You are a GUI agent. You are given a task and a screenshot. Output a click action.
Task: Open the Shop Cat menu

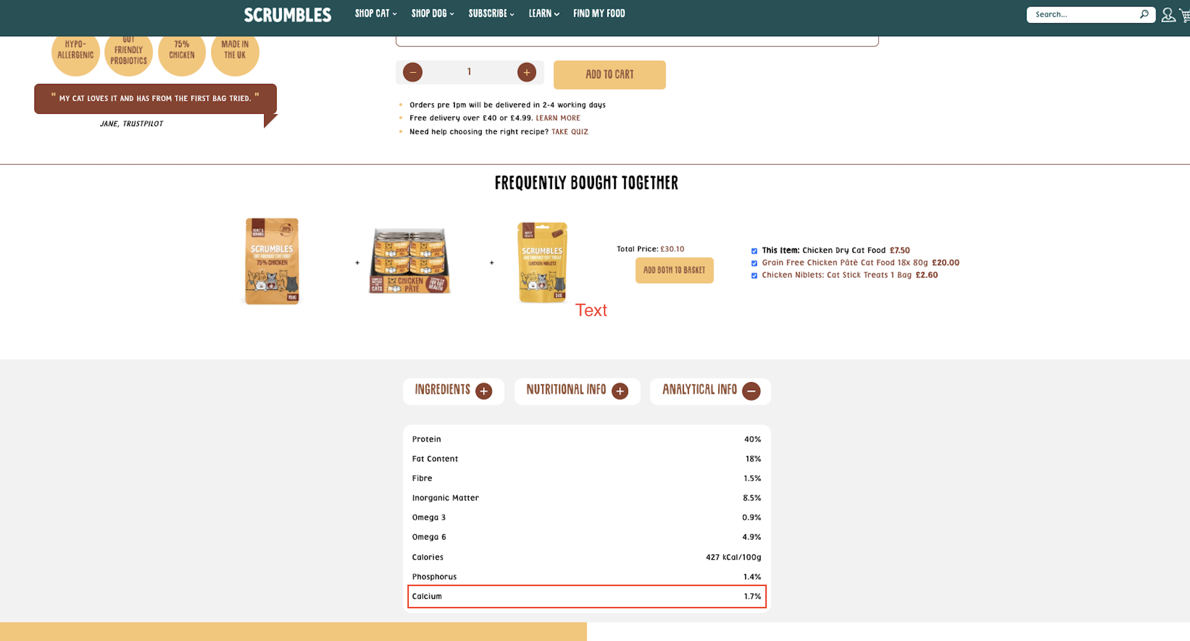pyautogui.click(x=375, y=14)
